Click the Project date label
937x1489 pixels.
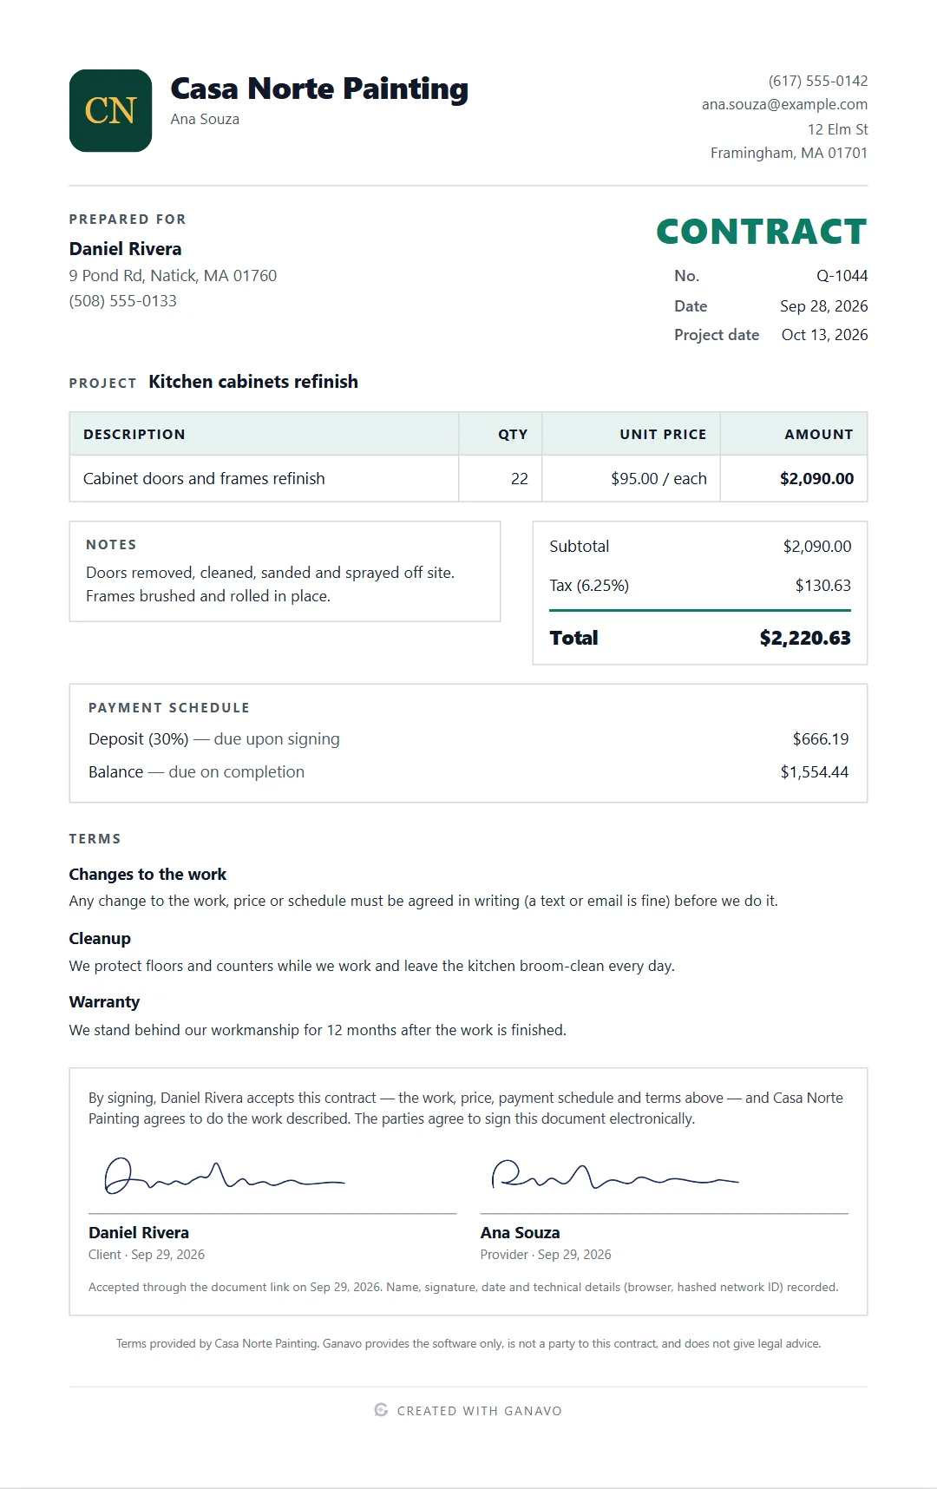[x=717, y=335]
